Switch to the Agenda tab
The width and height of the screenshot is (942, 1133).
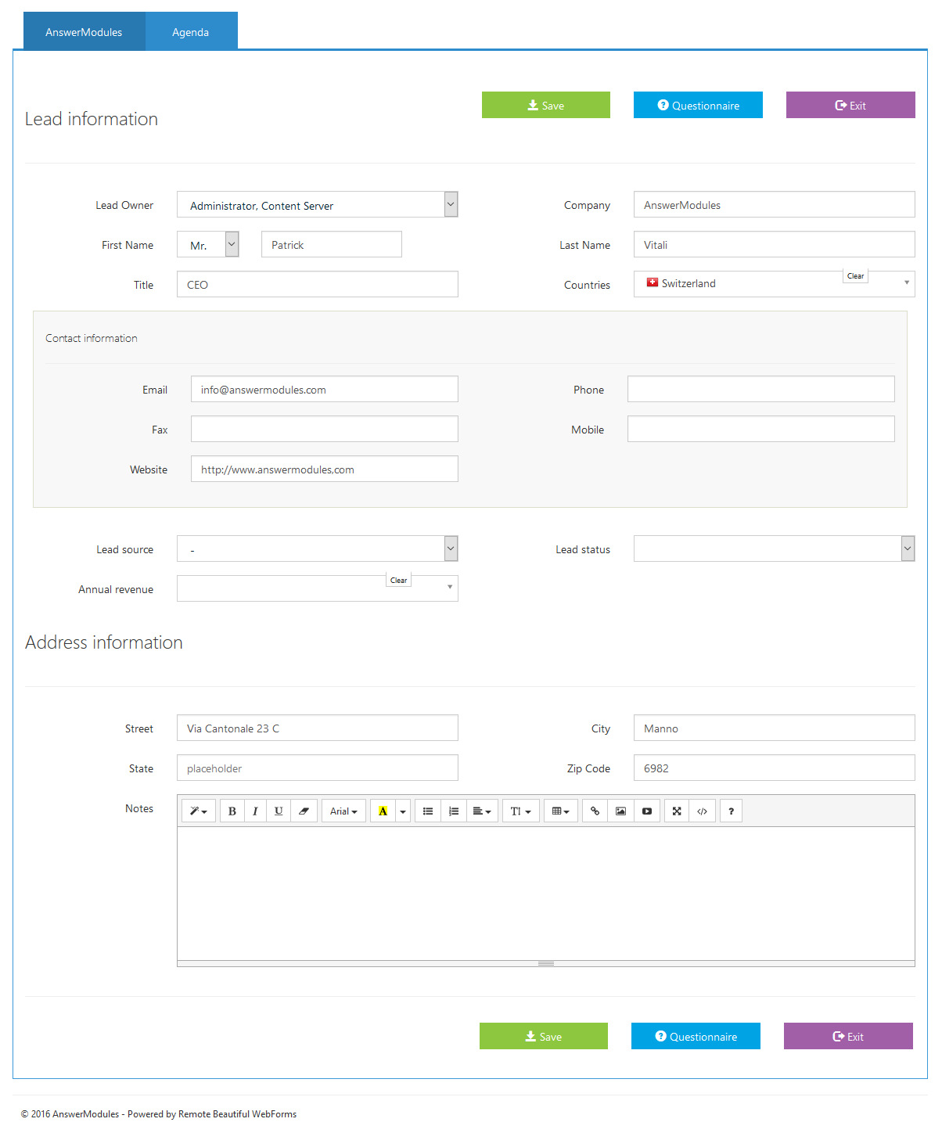pos(191,32)
